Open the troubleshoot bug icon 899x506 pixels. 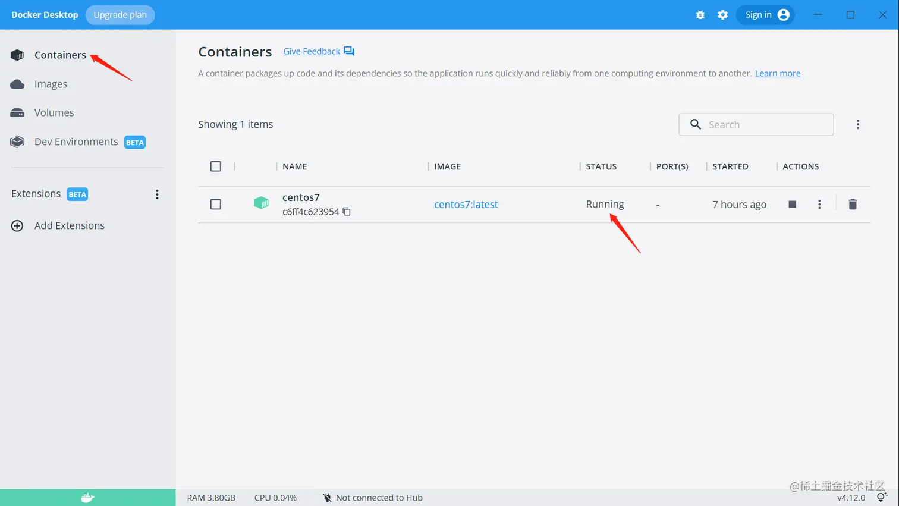coord(700,15)
